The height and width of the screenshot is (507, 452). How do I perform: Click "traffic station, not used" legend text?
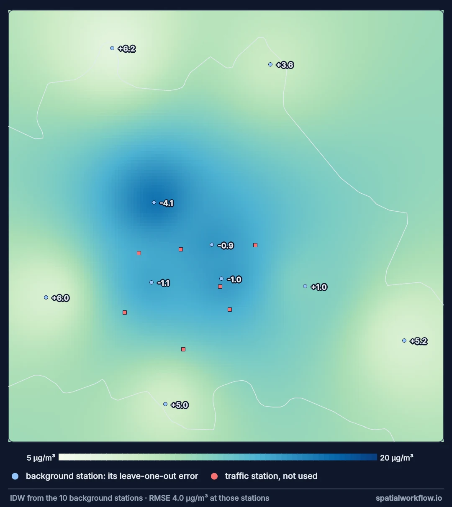click(x=271, y=476)
